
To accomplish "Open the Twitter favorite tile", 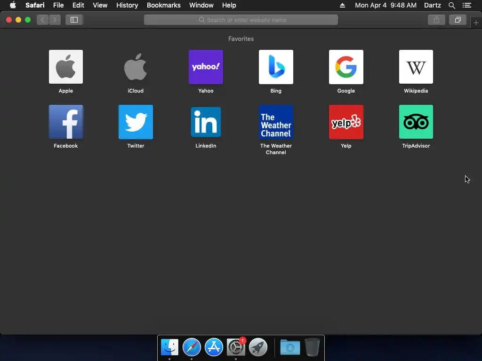I will point(136,122).
